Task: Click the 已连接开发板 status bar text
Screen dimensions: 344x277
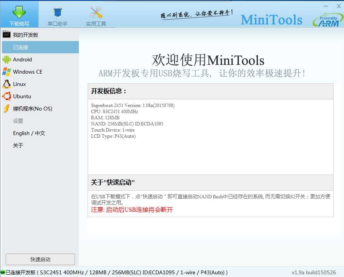Action: 116,272
